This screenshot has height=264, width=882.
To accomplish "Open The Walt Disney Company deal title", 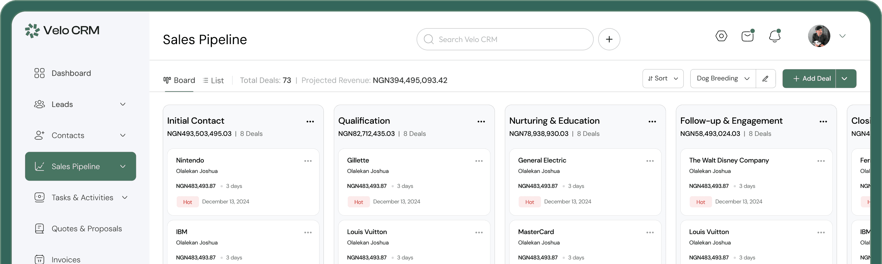I will coord(729,160).
